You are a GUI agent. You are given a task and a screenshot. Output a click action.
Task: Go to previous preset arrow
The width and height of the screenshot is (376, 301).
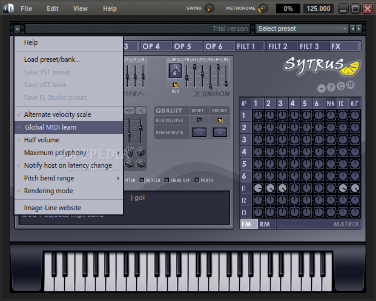(x=352, y=29)
